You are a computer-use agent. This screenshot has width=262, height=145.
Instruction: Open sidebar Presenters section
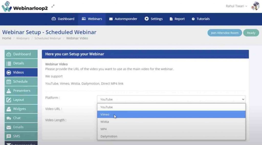pos(21,91)
